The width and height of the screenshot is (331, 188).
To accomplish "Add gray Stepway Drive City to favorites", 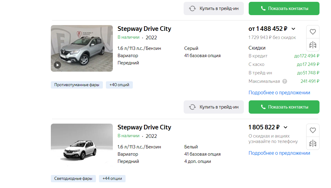I will 313,32.
